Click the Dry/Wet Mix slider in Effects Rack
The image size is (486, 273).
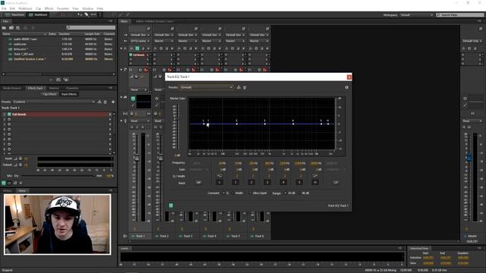(58, 176)
